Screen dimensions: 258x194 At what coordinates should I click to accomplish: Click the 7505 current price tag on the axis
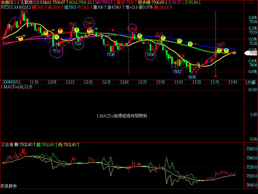pos(252,53)
